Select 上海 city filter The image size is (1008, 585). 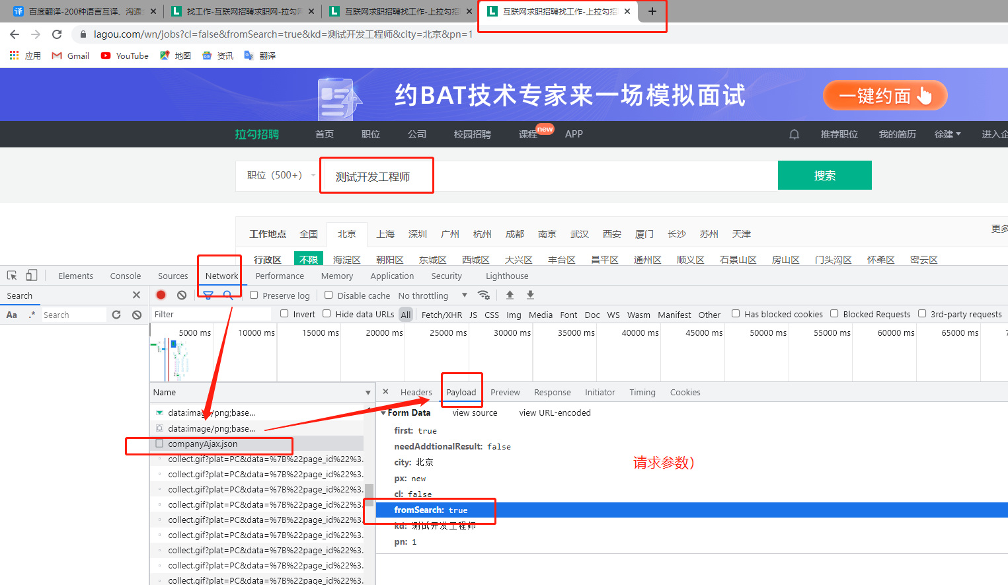pyautogui.click(x=385, y=234)
